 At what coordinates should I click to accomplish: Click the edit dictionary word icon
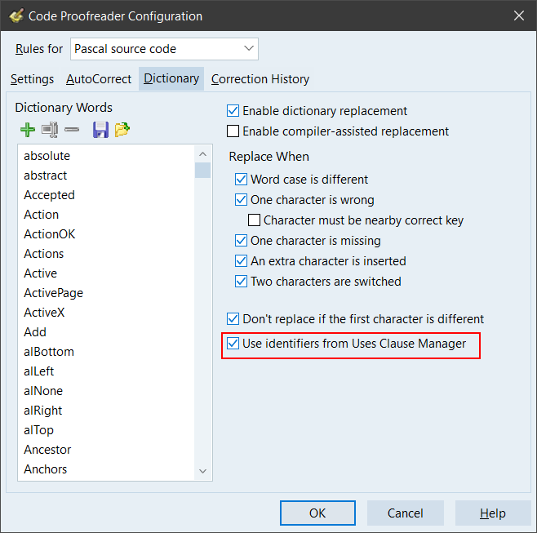[x=50, y=129]
